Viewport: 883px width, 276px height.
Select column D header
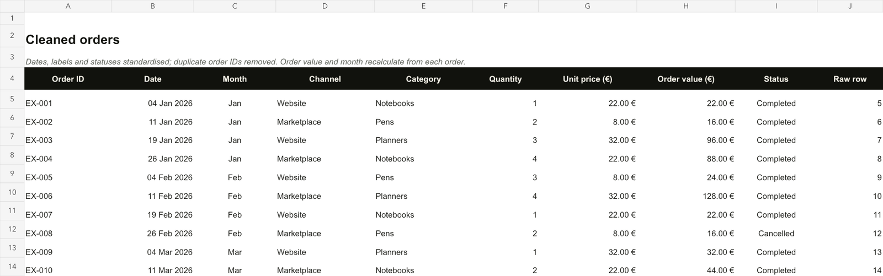325,6
